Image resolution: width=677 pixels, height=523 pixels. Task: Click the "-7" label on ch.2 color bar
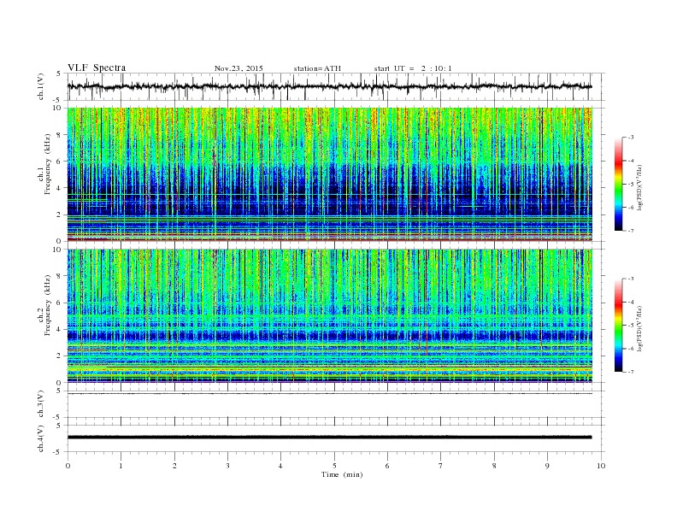pos(630,372)
